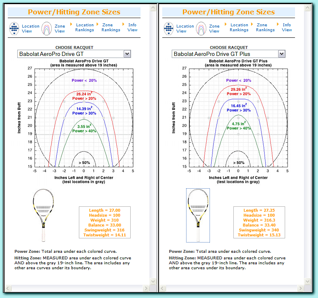The width and height of the screenshot is (318, 298).
Task: Click 'Swingweight = 340' spec text
Action: click(259, 230)
